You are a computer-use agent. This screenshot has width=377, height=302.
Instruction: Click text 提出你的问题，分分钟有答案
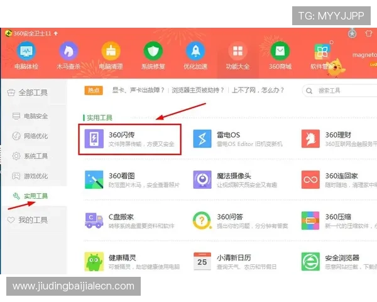(252, 226)
